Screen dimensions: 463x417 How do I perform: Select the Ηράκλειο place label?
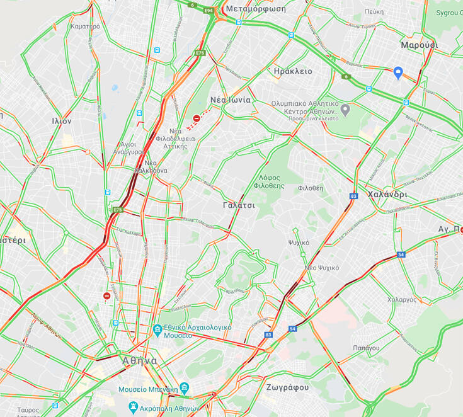(293, 71)
